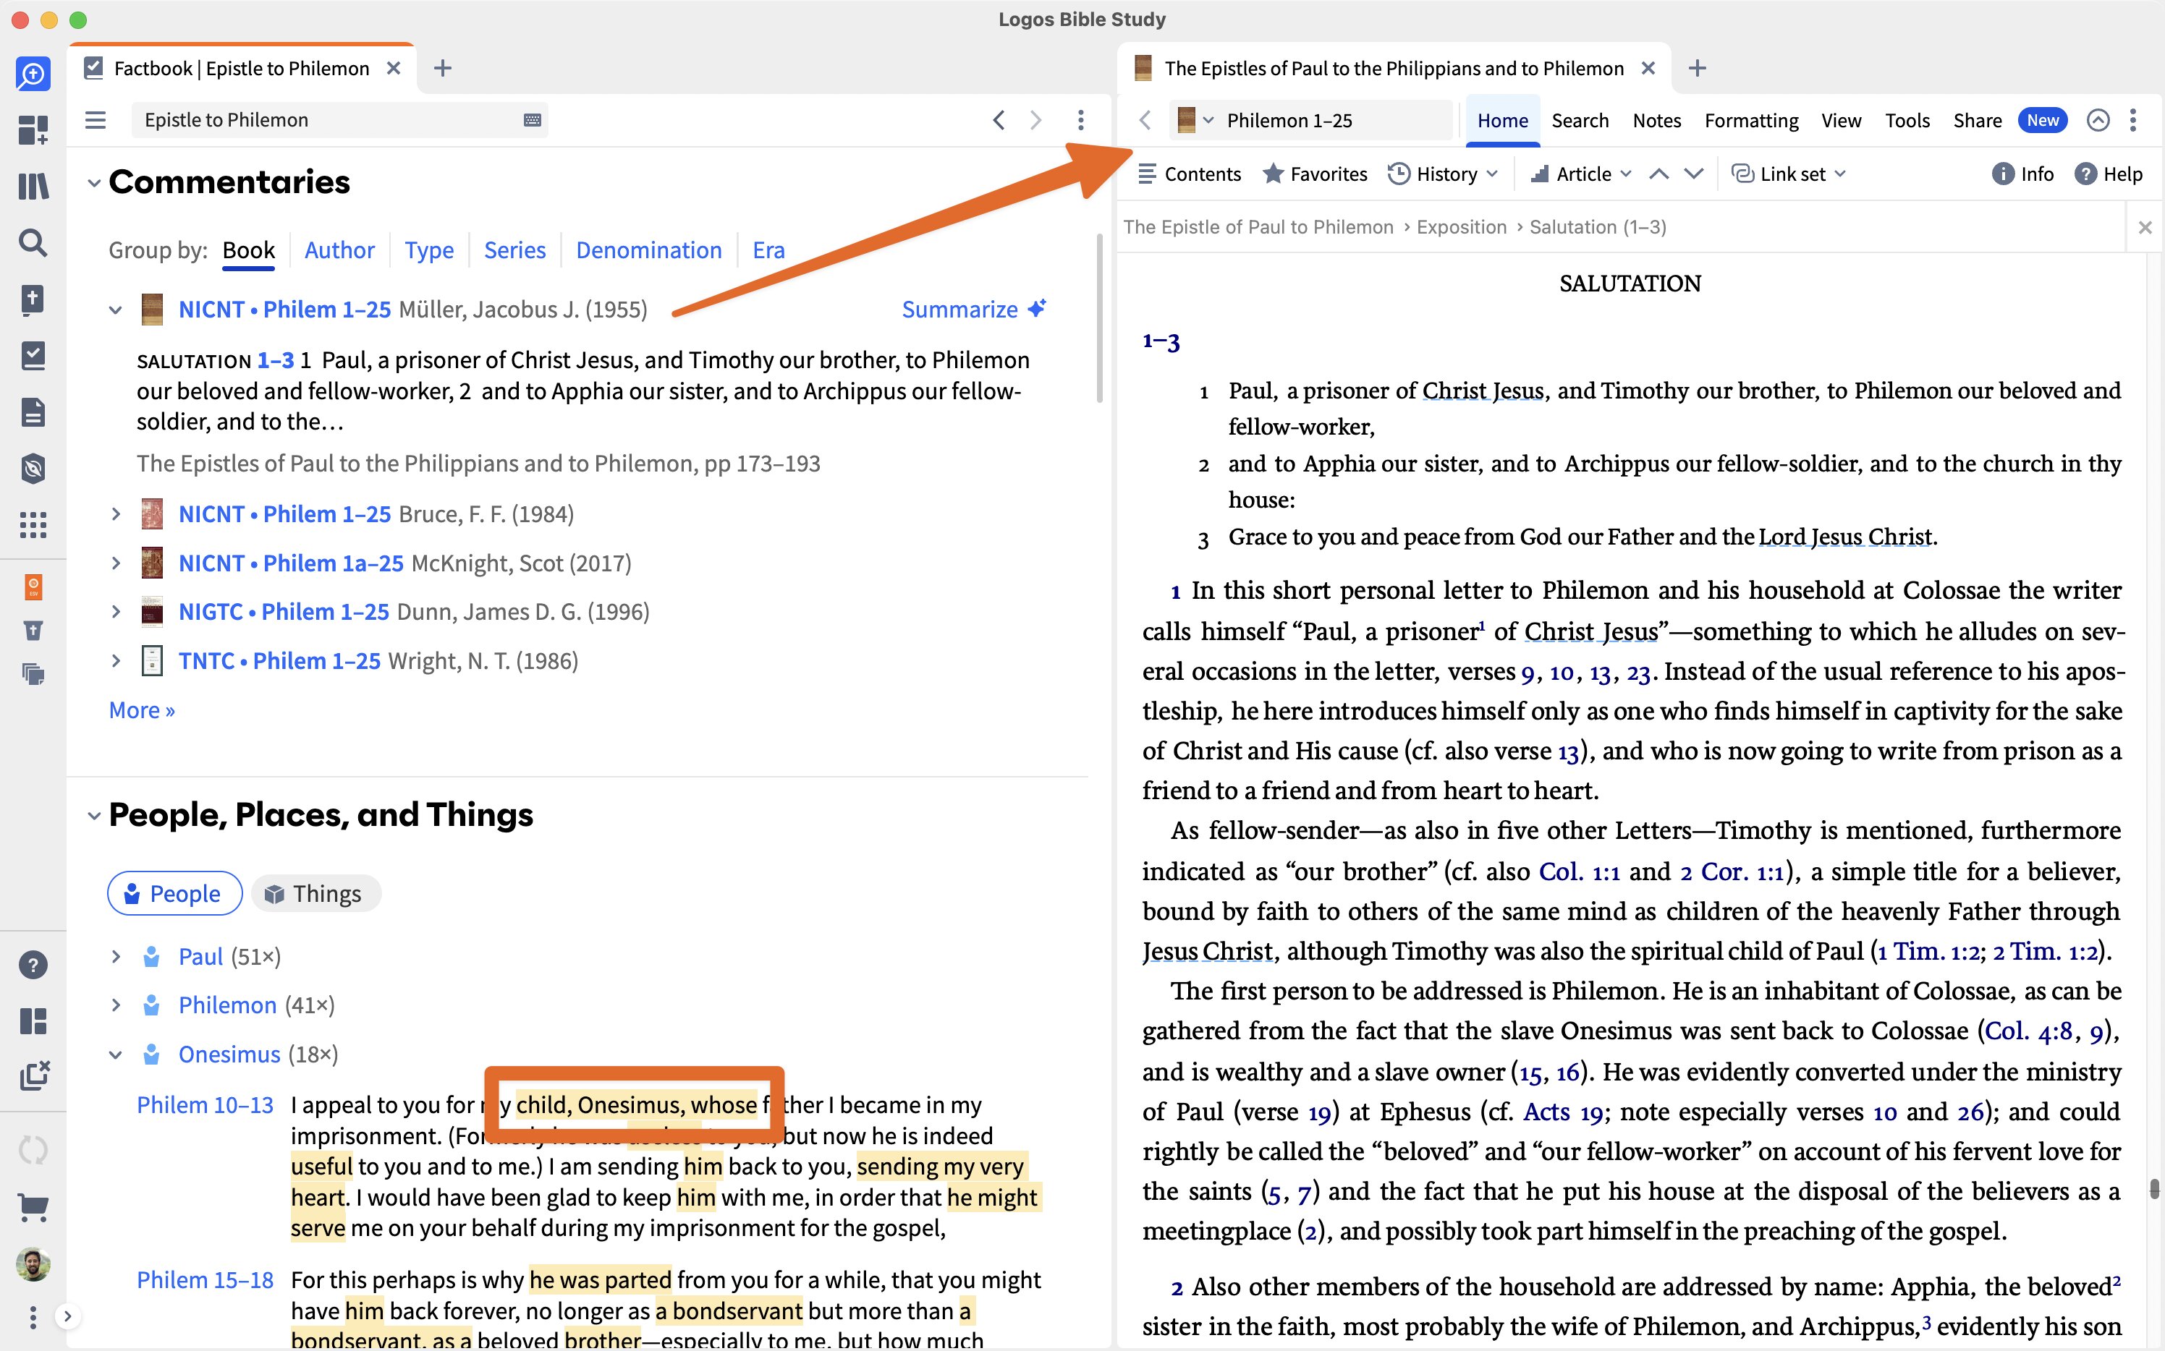
Task: Go to the previous article using up arrow
Action: (x=1659, y=174)
